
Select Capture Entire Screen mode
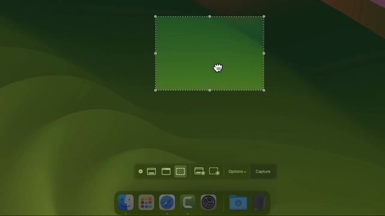coord(151,172)
